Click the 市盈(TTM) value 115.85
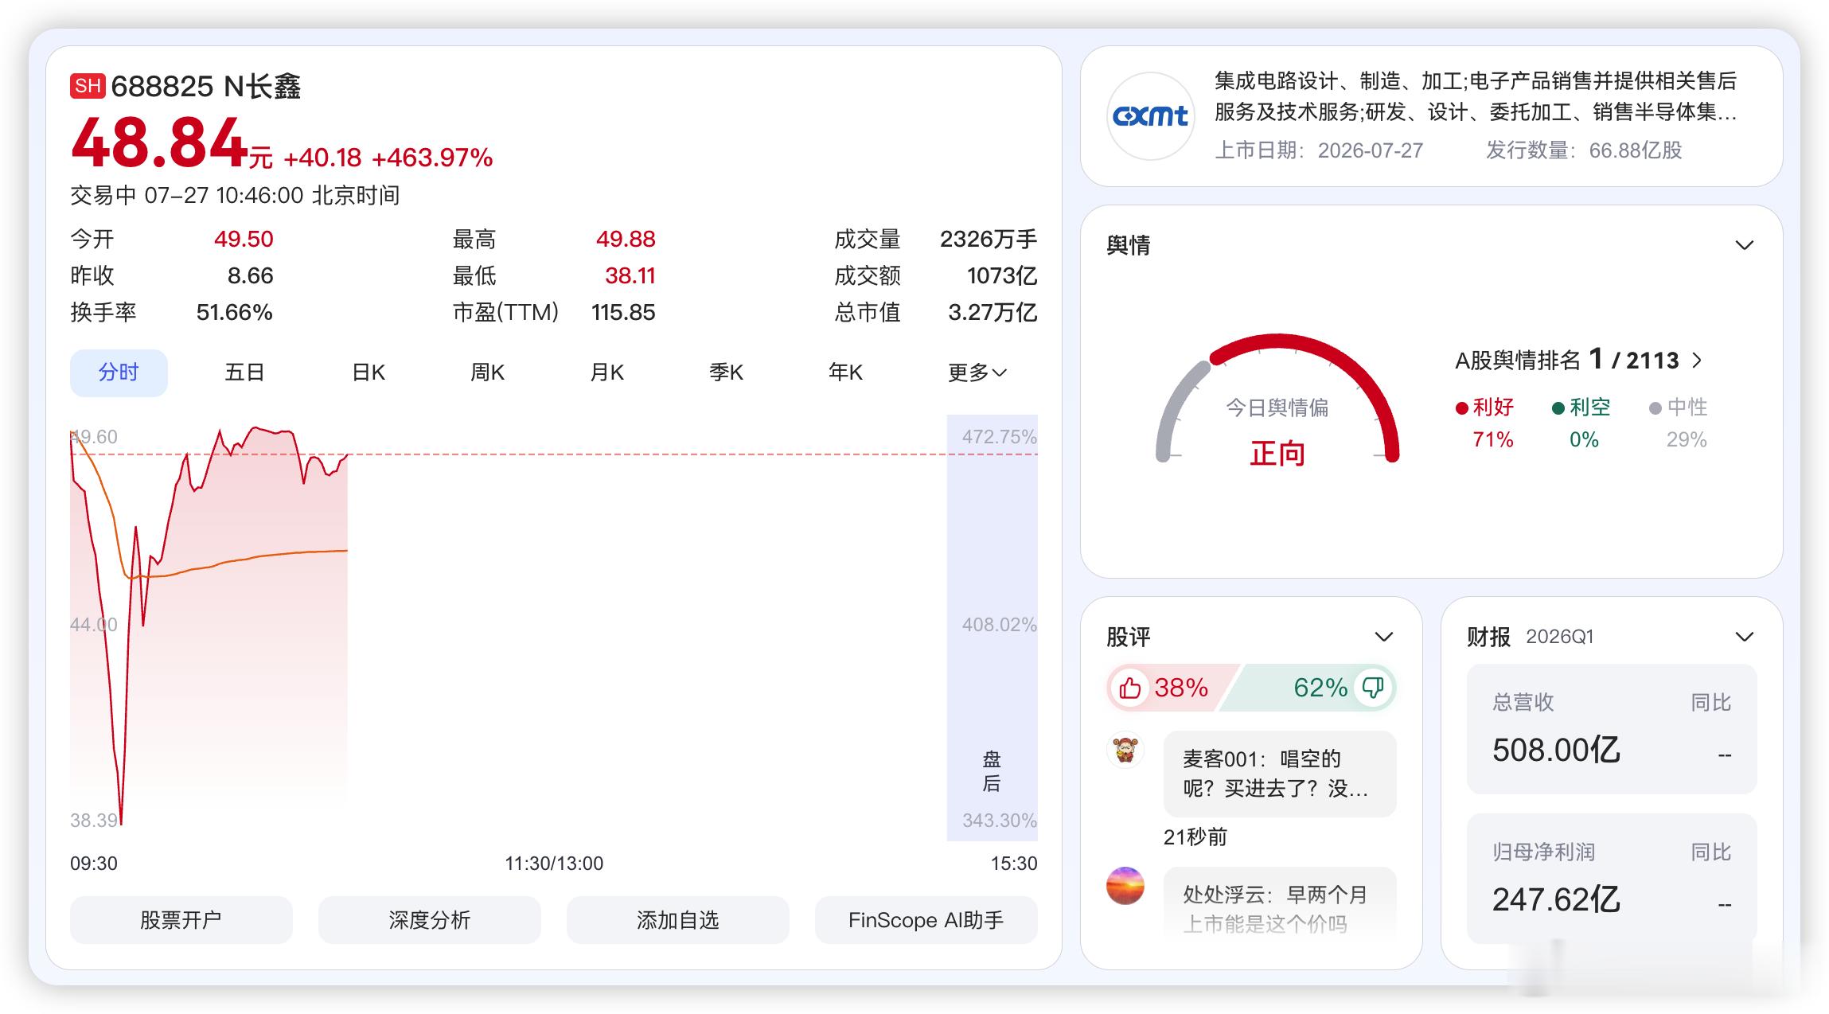Screen dimensions: 1829x1014 (x=623, y=312)
